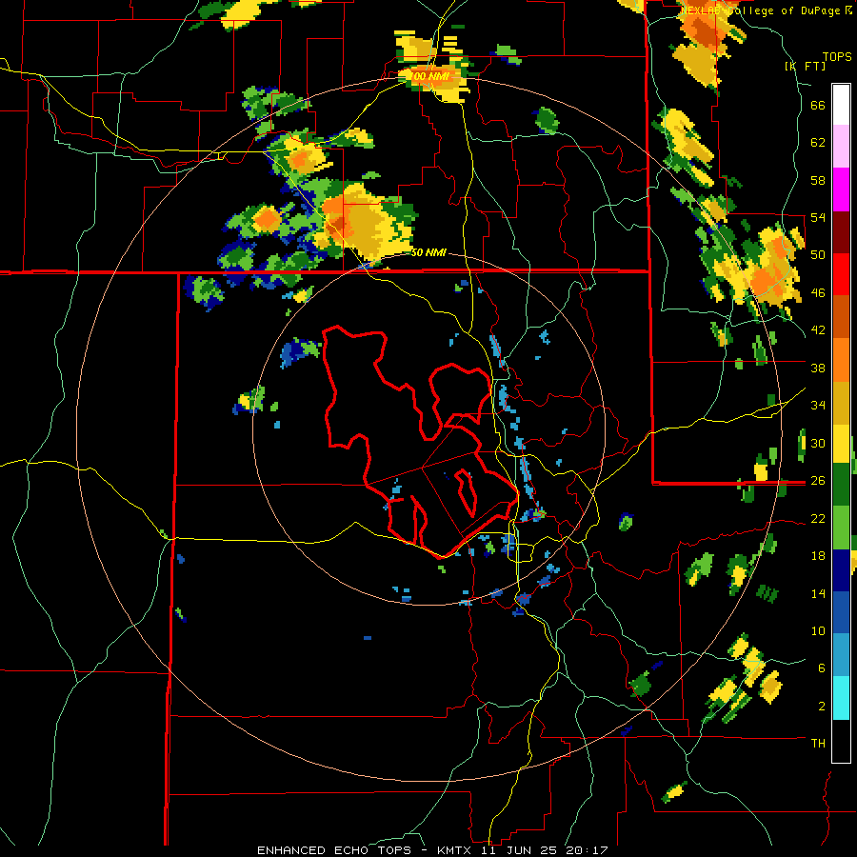Click the '26' legend scale value
The height and width of the screenshot is (857, 857).
(818, 481)
